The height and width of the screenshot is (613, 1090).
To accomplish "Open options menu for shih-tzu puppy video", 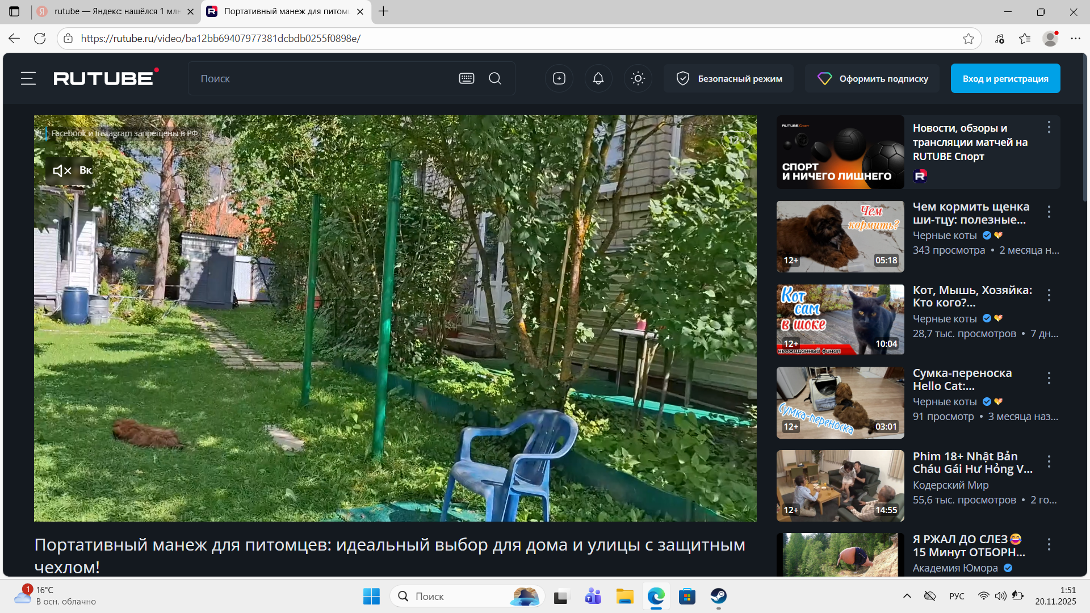I will tap(1049, 212).
